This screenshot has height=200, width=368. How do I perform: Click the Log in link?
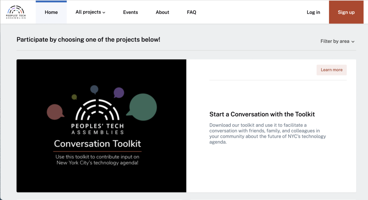click(x=313, y=12)
